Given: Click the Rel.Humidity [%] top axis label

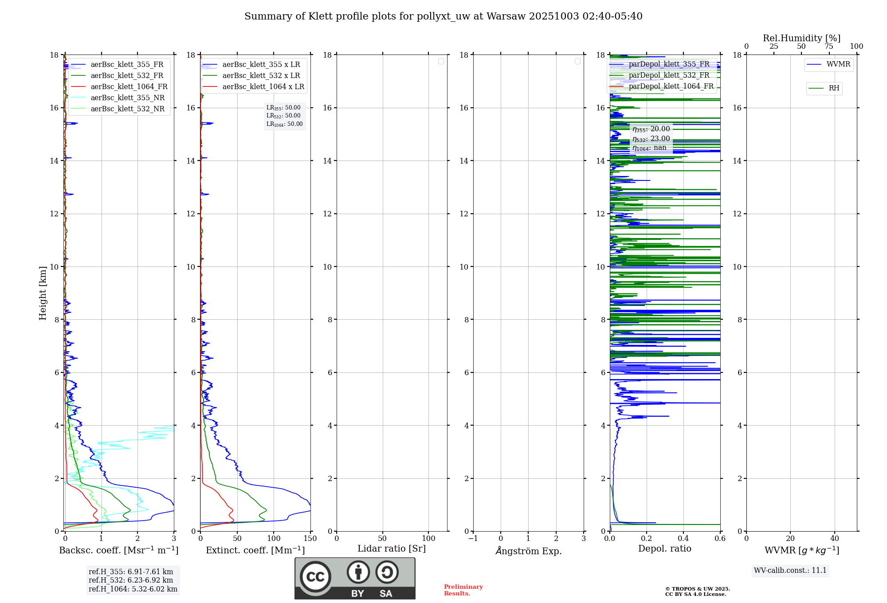Looking at the screenshot, I should 801,38.
